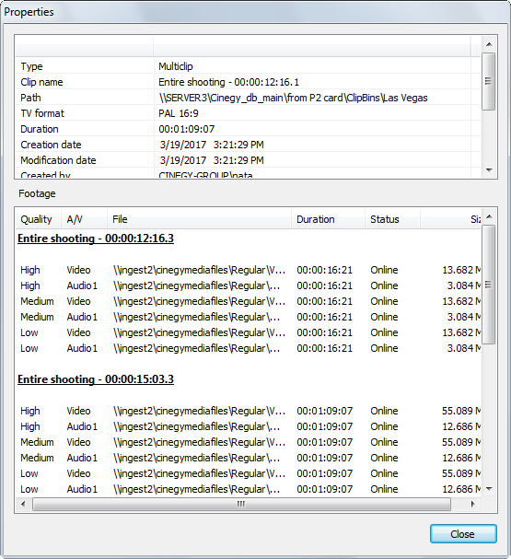Click the Status column header
Image resolution: width=511 pixels, height=559 pixels.
392,219
